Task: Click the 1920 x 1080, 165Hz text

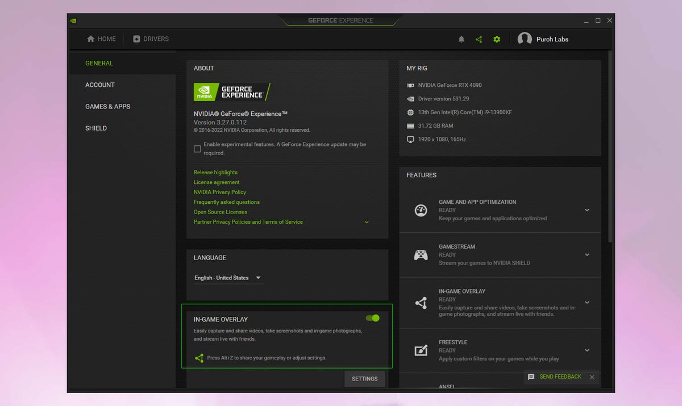Action: 442,140
